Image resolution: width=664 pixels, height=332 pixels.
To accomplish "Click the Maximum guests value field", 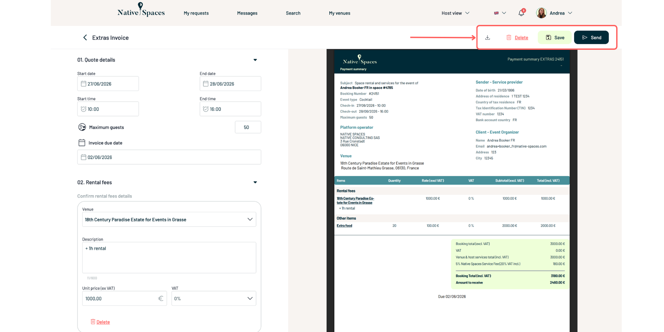I will point(248,127).
